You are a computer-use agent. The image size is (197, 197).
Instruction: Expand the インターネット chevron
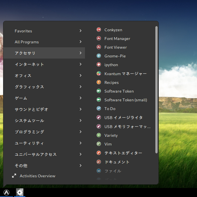81,64
